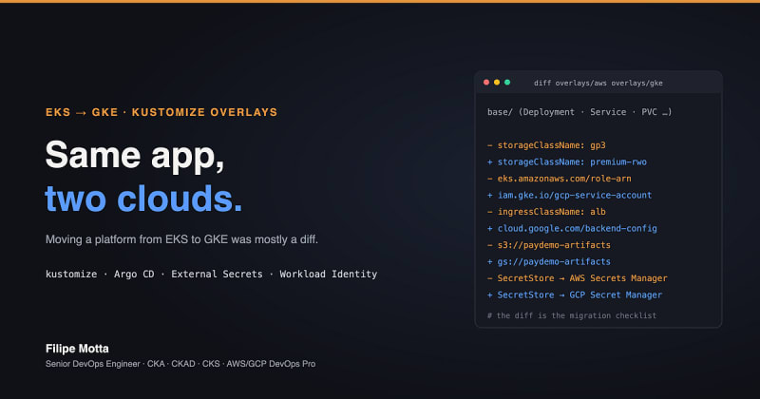Select the 'storageClassName: gp3' removed line
760x399 pixels.
pos(546,145)
